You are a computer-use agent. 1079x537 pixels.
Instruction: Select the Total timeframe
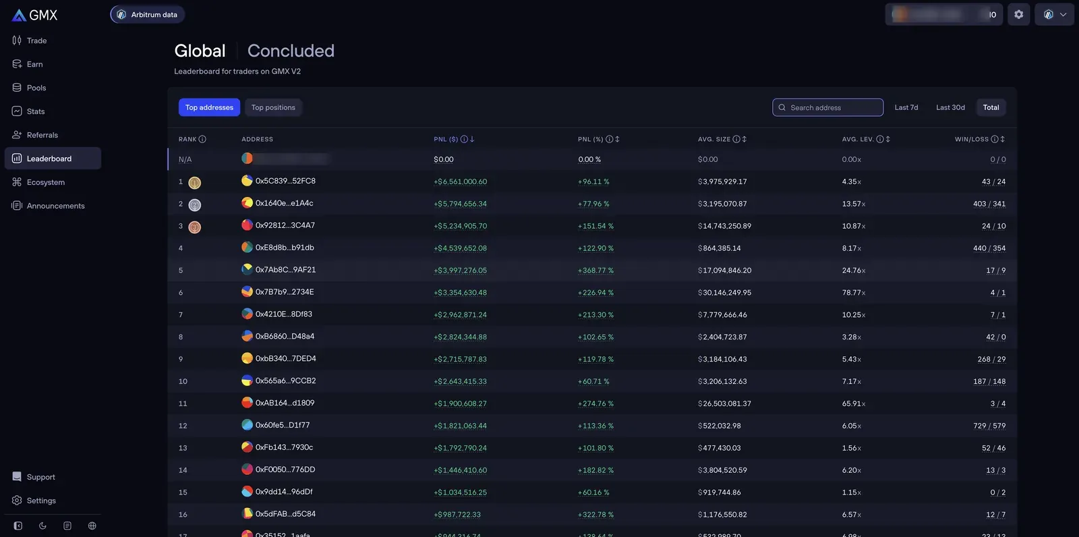tap(991, 107)
